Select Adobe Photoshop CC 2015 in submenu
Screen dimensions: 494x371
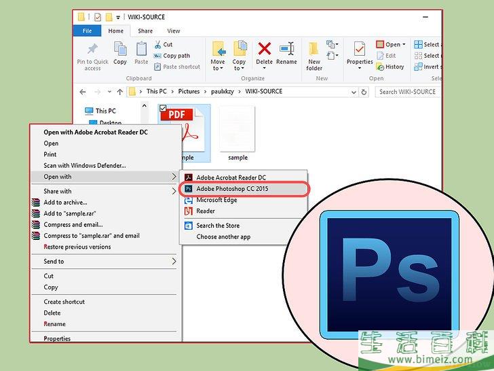pos(243,189)
